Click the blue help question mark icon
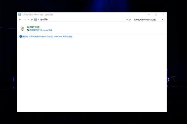The image size is (187, 124). (21, 36)
